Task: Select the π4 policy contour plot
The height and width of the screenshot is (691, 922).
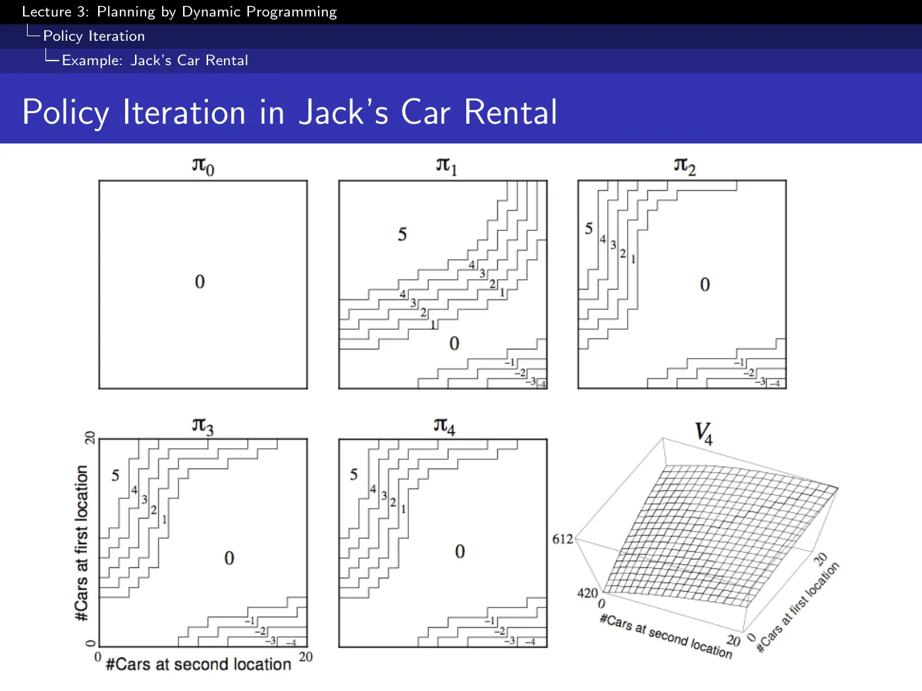Action: point(443,543)
